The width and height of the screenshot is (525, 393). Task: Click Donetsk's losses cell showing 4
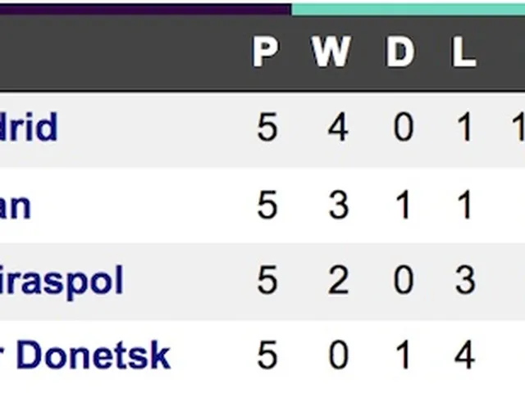[464, 356]
